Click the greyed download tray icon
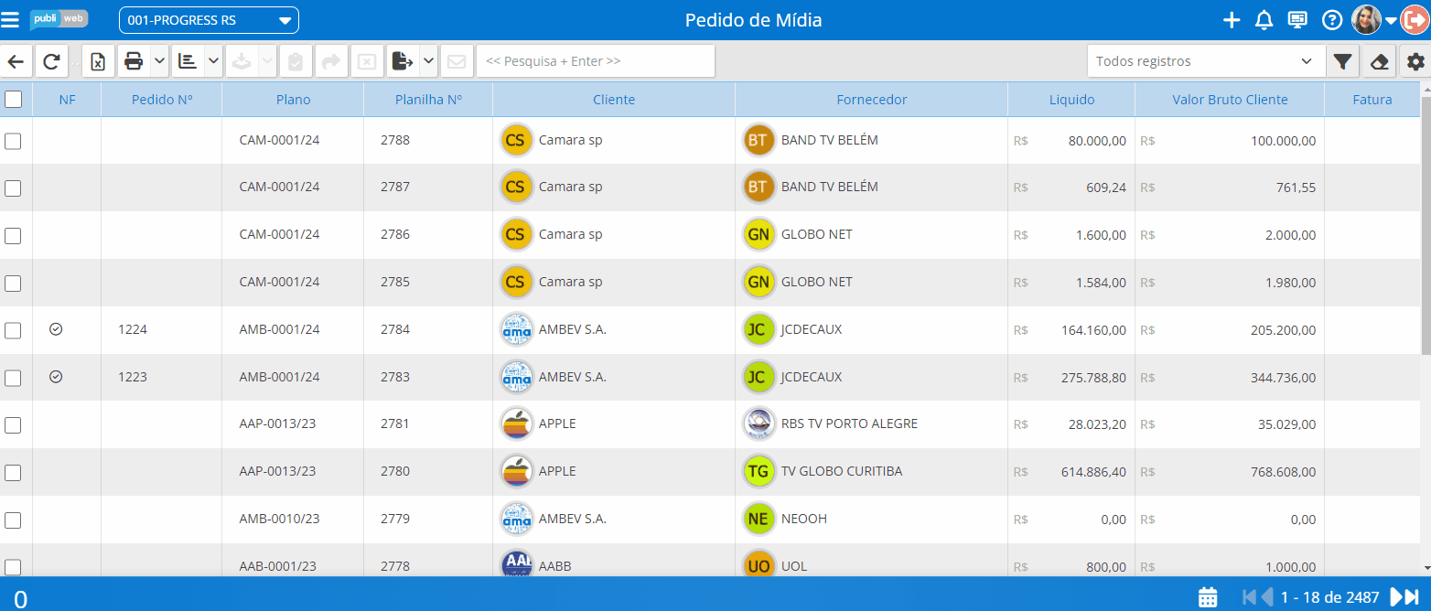The image size is (1431, 611). pyautogui.click(x=242, y=61)
